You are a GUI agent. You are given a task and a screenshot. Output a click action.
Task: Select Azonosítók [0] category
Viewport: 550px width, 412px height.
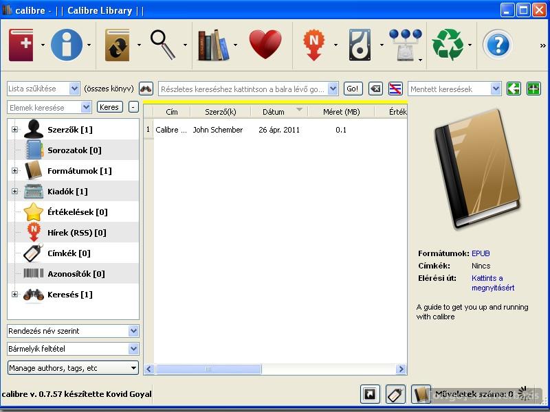[x=76, y=274]
